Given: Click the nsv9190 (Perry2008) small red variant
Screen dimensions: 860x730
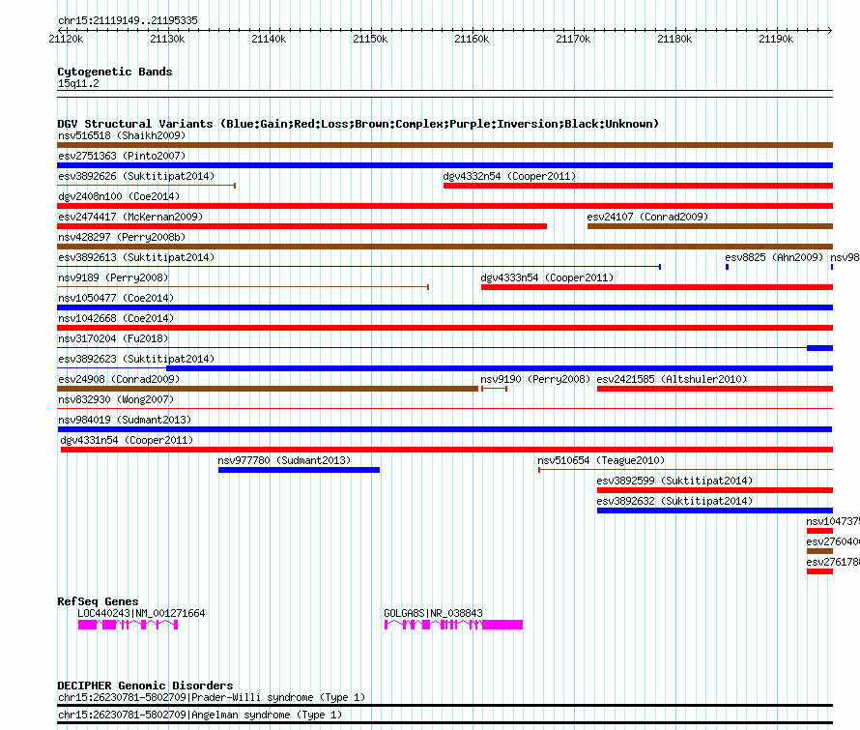Looking at the screenshot, I should pyautogui.click(x=494, y=389).
